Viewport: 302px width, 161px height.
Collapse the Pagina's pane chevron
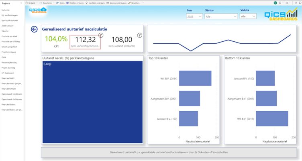click(21, 3)
